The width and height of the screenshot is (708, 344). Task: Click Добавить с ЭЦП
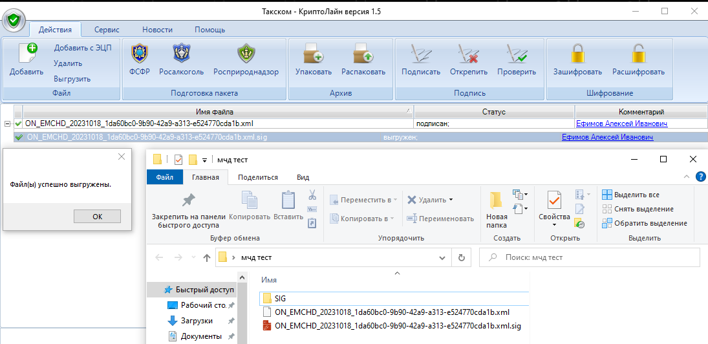(83, 48)
